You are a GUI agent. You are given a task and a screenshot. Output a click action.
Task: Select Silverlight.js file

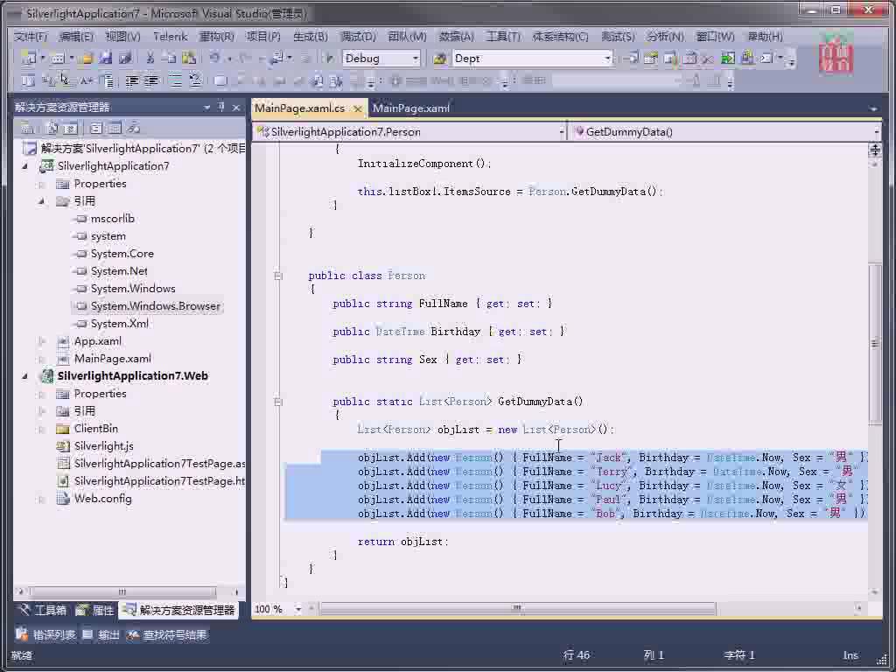tap(103, 446)
